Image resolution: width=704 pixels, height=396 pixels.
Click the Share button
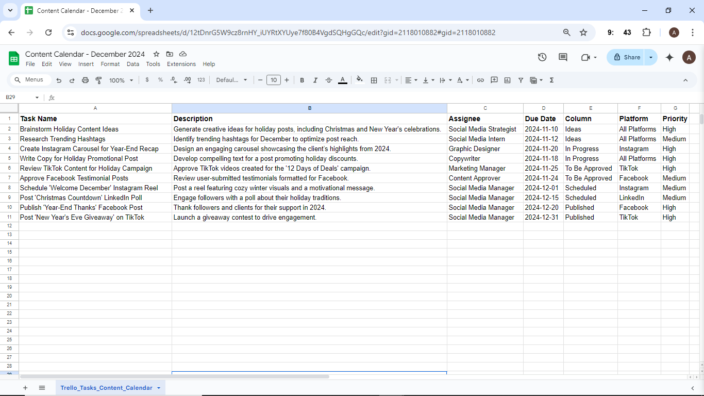point(626,57)
